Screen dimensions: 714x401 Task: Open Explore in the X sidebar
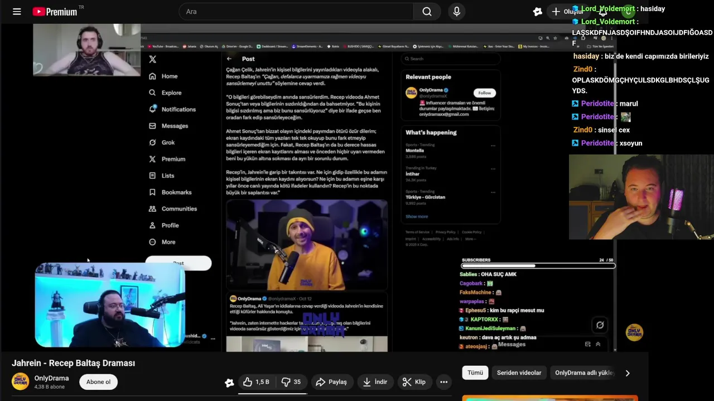pos(165,93)
